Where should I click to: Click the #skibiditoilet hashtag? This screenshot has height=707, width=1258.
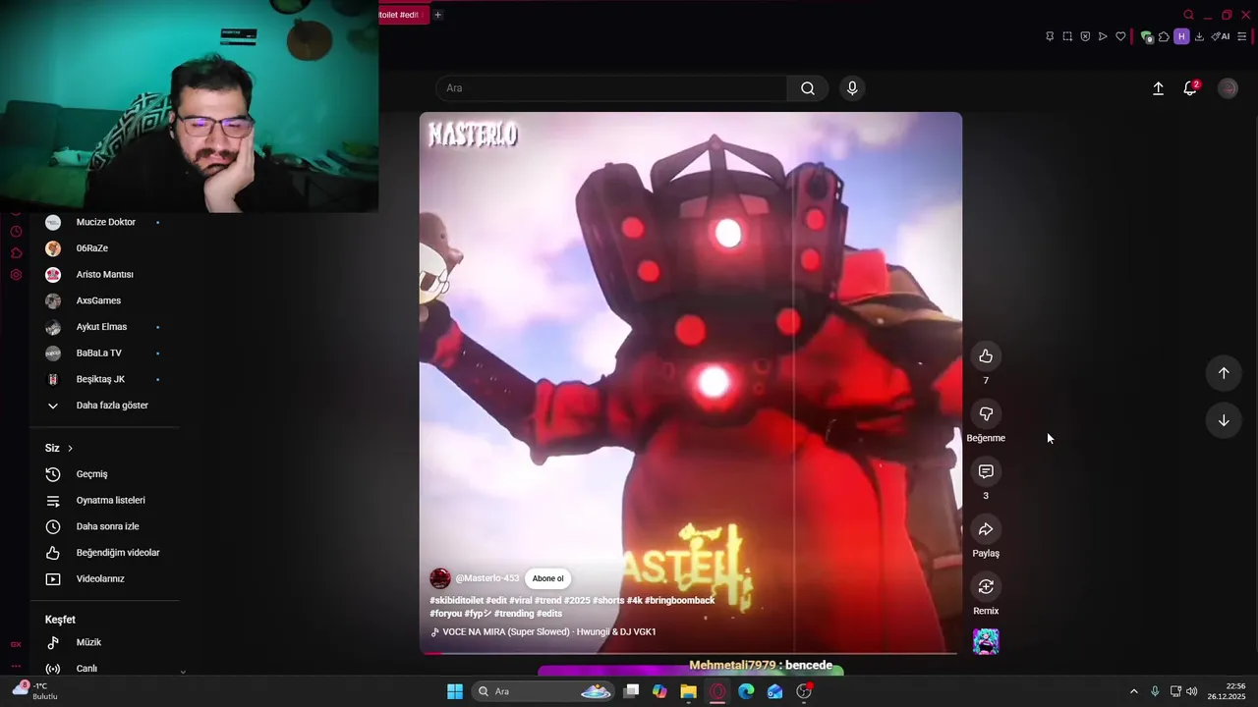pyautogui.click(x=456, y=600)
